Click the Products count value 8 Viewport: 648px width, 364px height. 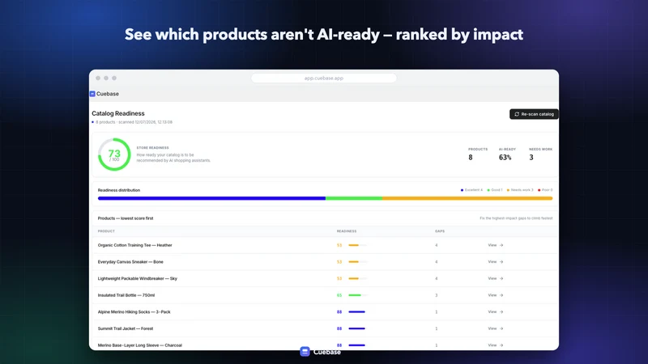(471, 157)
